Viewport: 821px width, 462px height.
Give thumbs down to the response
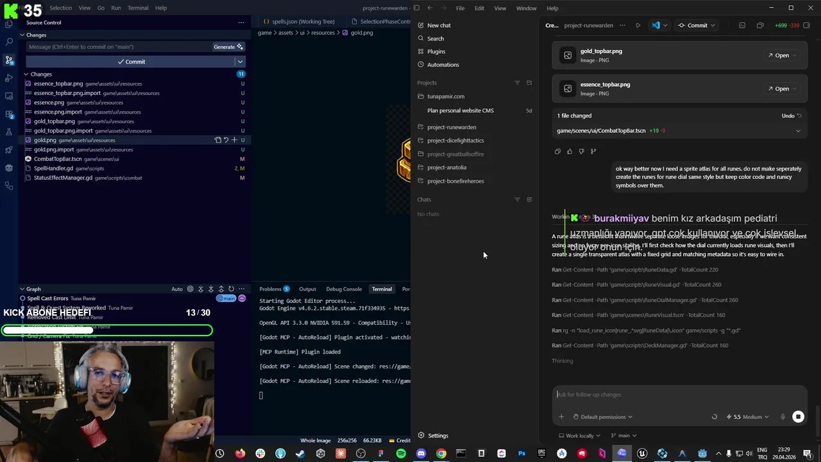(581, 151)
